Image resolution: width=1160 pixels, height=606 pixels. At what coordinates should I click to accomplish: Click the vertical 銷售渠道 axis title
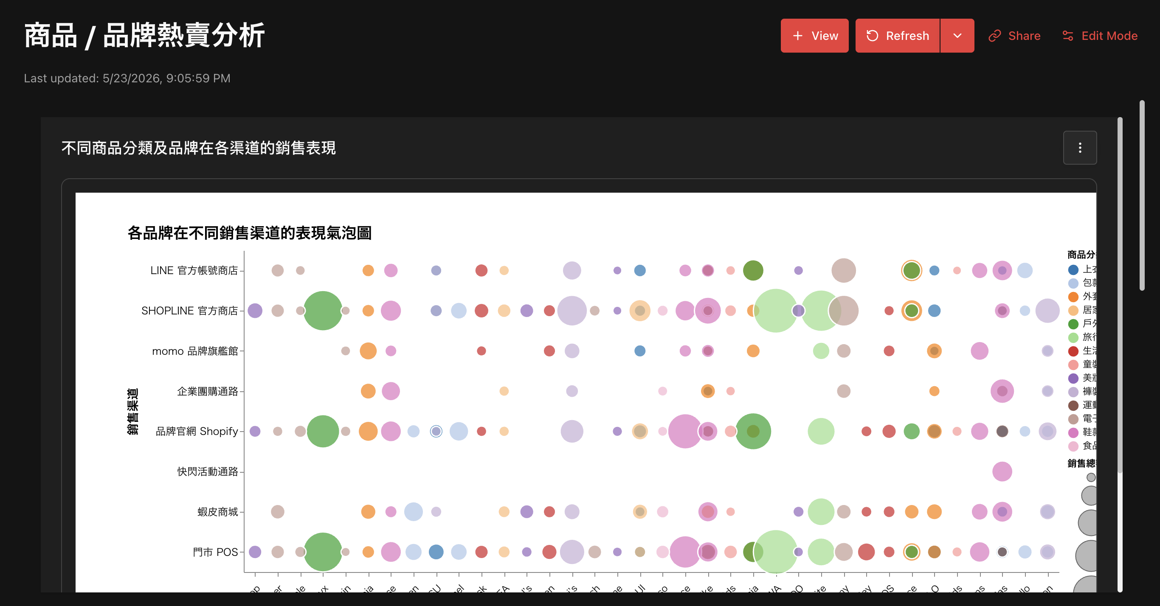click(x=132, y=412)
